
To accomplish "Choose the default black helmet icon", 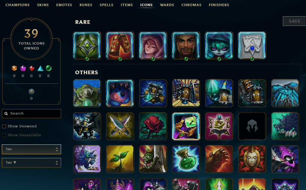I will [252, 126].
